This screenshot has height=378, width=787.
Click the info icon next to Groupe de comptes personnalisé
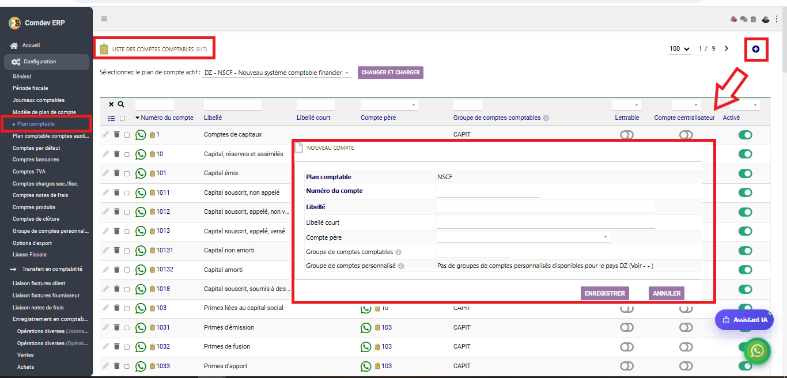[x=401, y=266]
